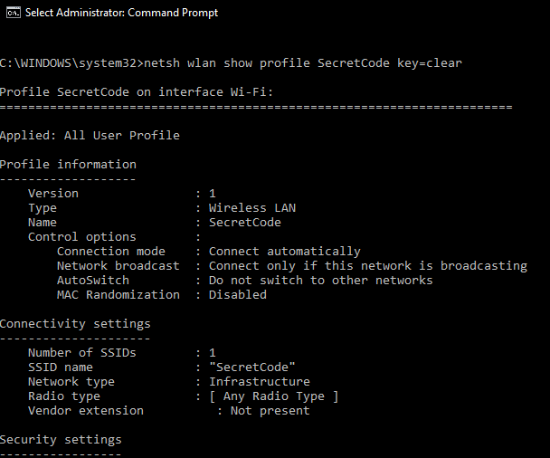550x458 pixels.
Task: Click the Command Prompt icon in title bar
Action: (14, 13)
